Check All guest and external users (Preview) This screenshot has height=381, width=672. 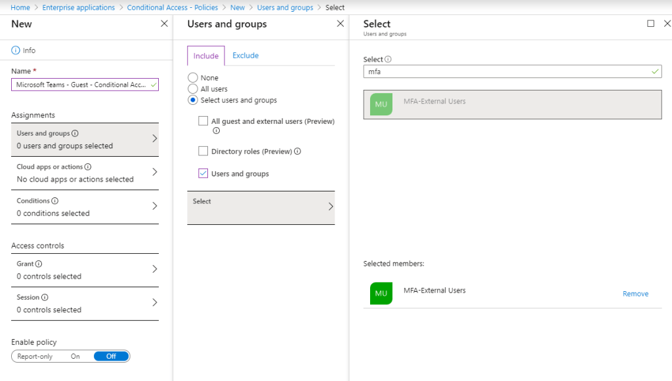(203, 121)
